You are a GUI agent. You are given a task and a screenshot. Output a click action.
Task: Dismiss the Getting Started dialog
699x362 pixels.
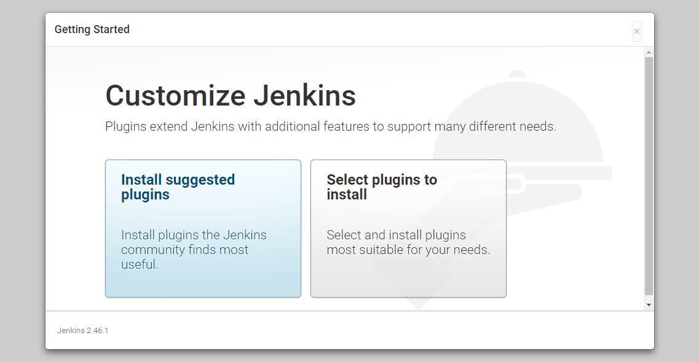click(636, 31)
